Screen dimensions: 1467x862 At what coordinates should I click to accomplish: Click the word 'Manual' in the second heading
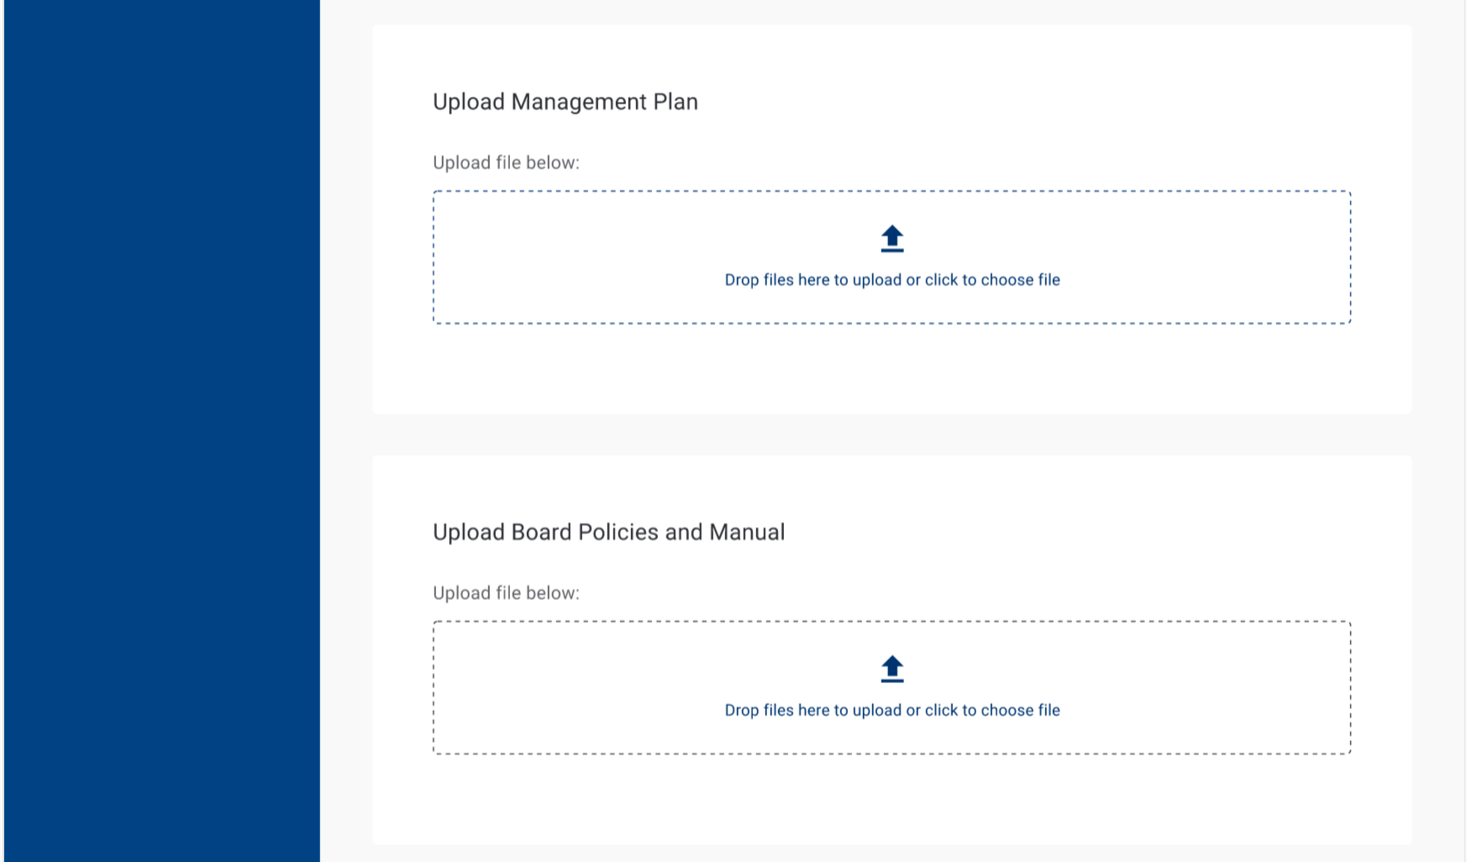747,532
